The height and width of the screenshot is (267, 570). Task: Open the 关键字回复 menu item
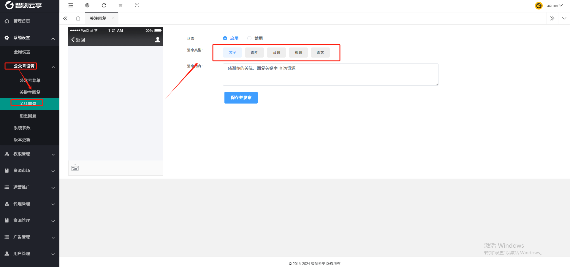pyautogui.click(x=30, y=92)
